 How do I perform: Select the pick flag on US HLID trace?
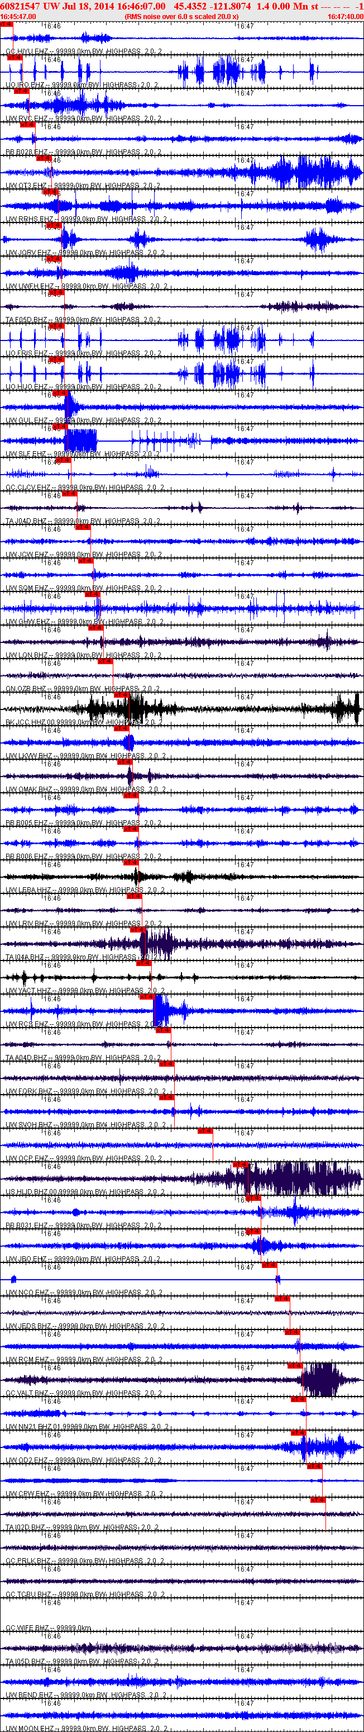pos(241,1165)
